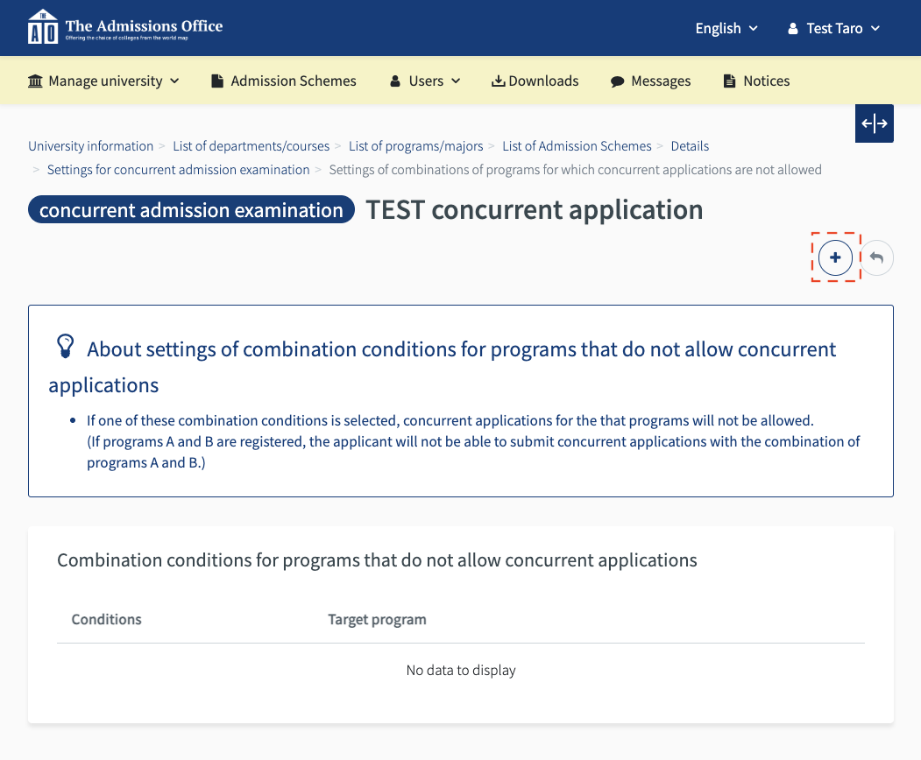This screenshot has height=760, width=921.
Task: Click the 'Combination conditions for programs' section heading
Action: pyautogui.click(x=377, y=560)
